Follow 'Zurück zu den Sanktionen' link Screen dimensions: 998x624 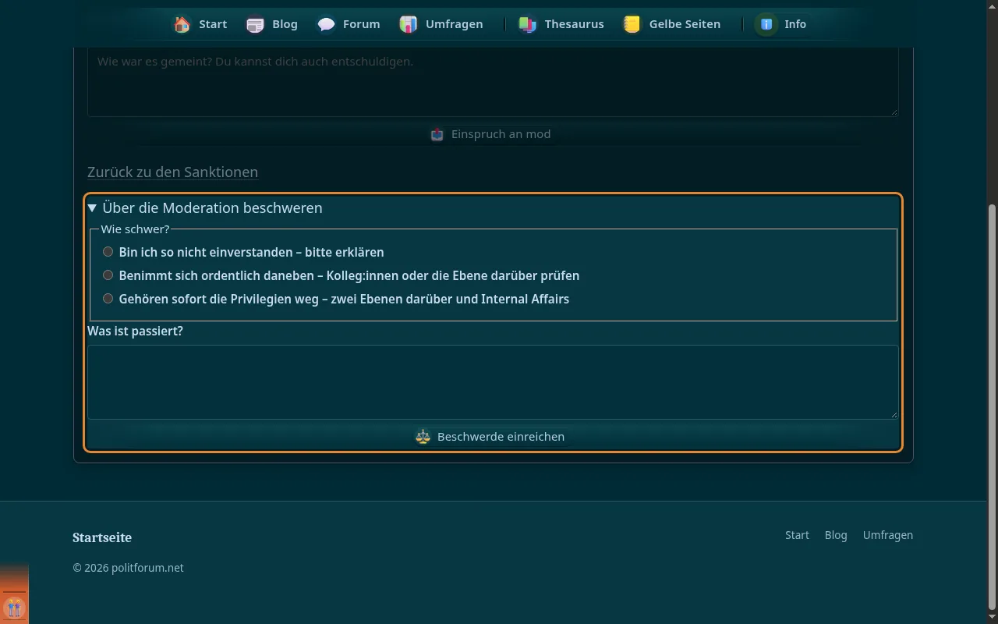(x=172, y=172)
